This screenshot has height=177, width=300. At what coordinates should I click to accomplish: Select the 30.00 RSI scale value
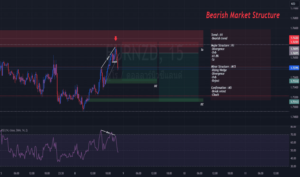pos(293,166)
